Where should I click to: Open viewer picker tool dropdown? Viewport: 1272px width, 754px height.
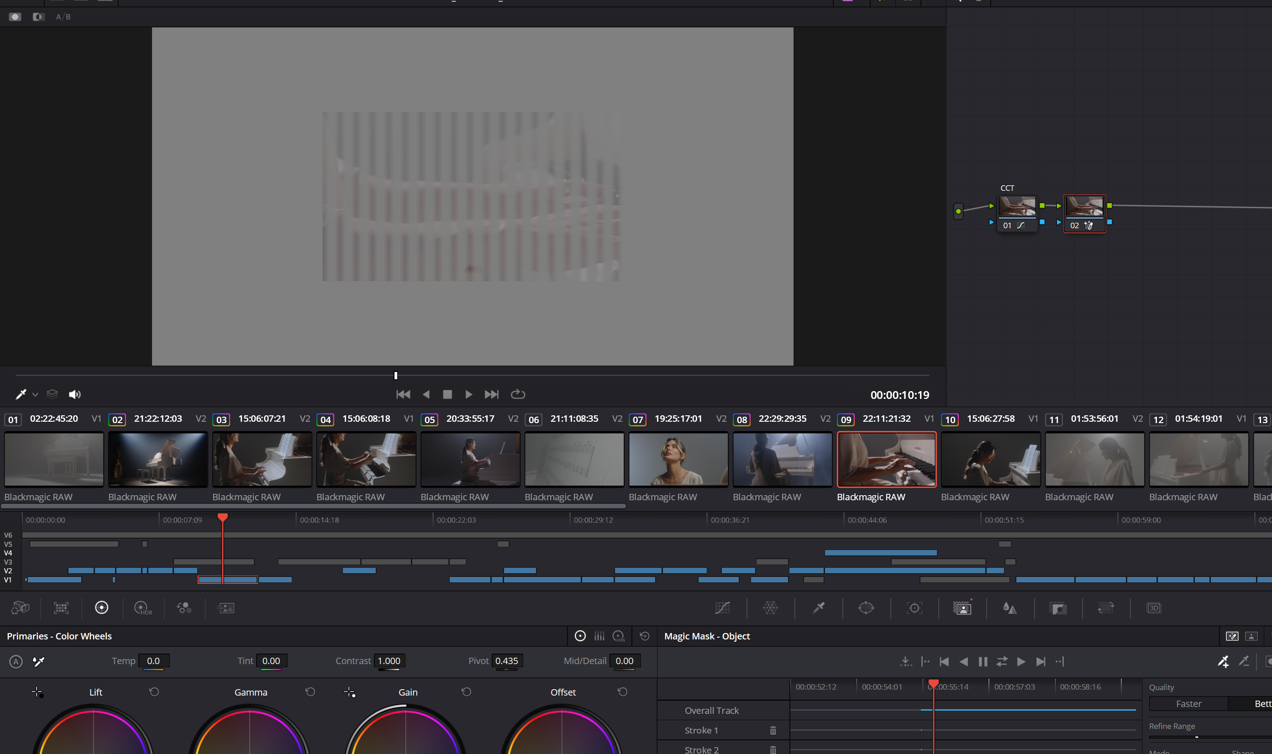(35, 395)
